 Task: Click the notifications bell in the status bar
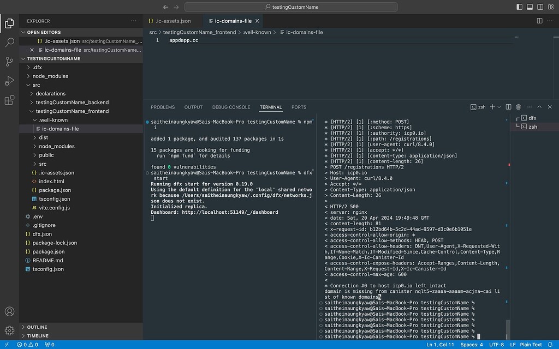pos(551,345)
